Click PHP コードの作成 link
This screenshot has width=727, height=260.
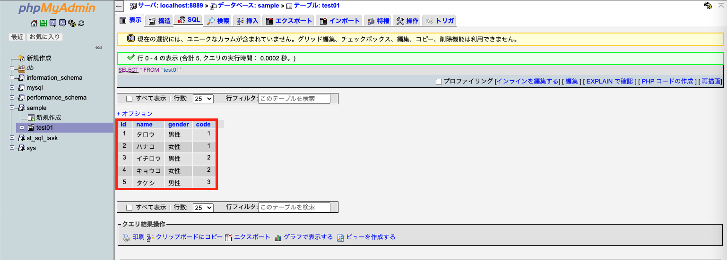pyautogui.click(x=667, y=82)
